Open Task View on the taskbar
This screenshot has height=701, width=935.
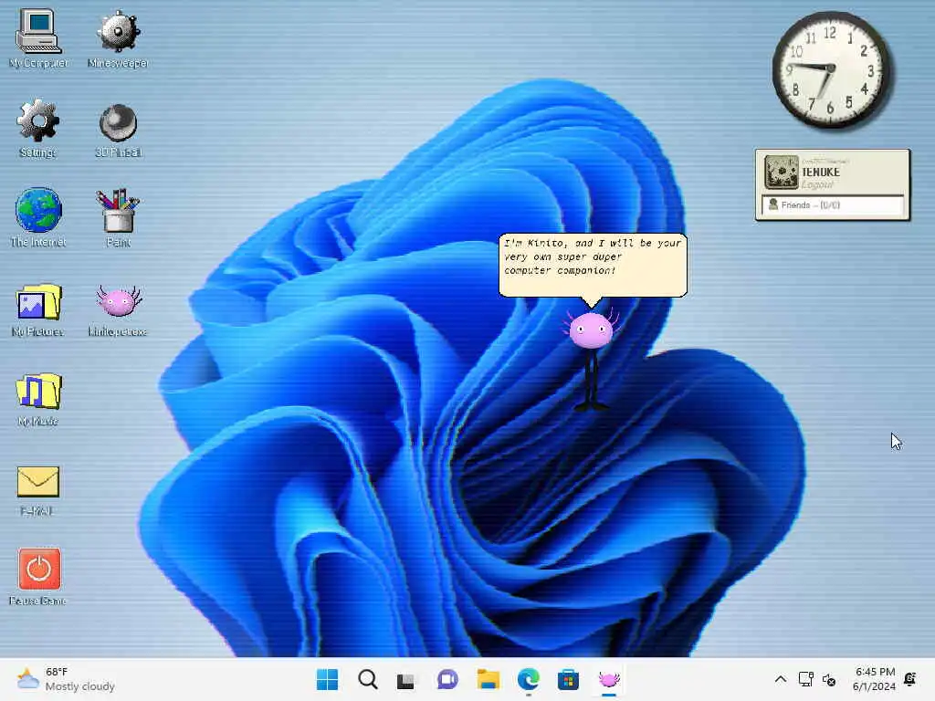406,679
